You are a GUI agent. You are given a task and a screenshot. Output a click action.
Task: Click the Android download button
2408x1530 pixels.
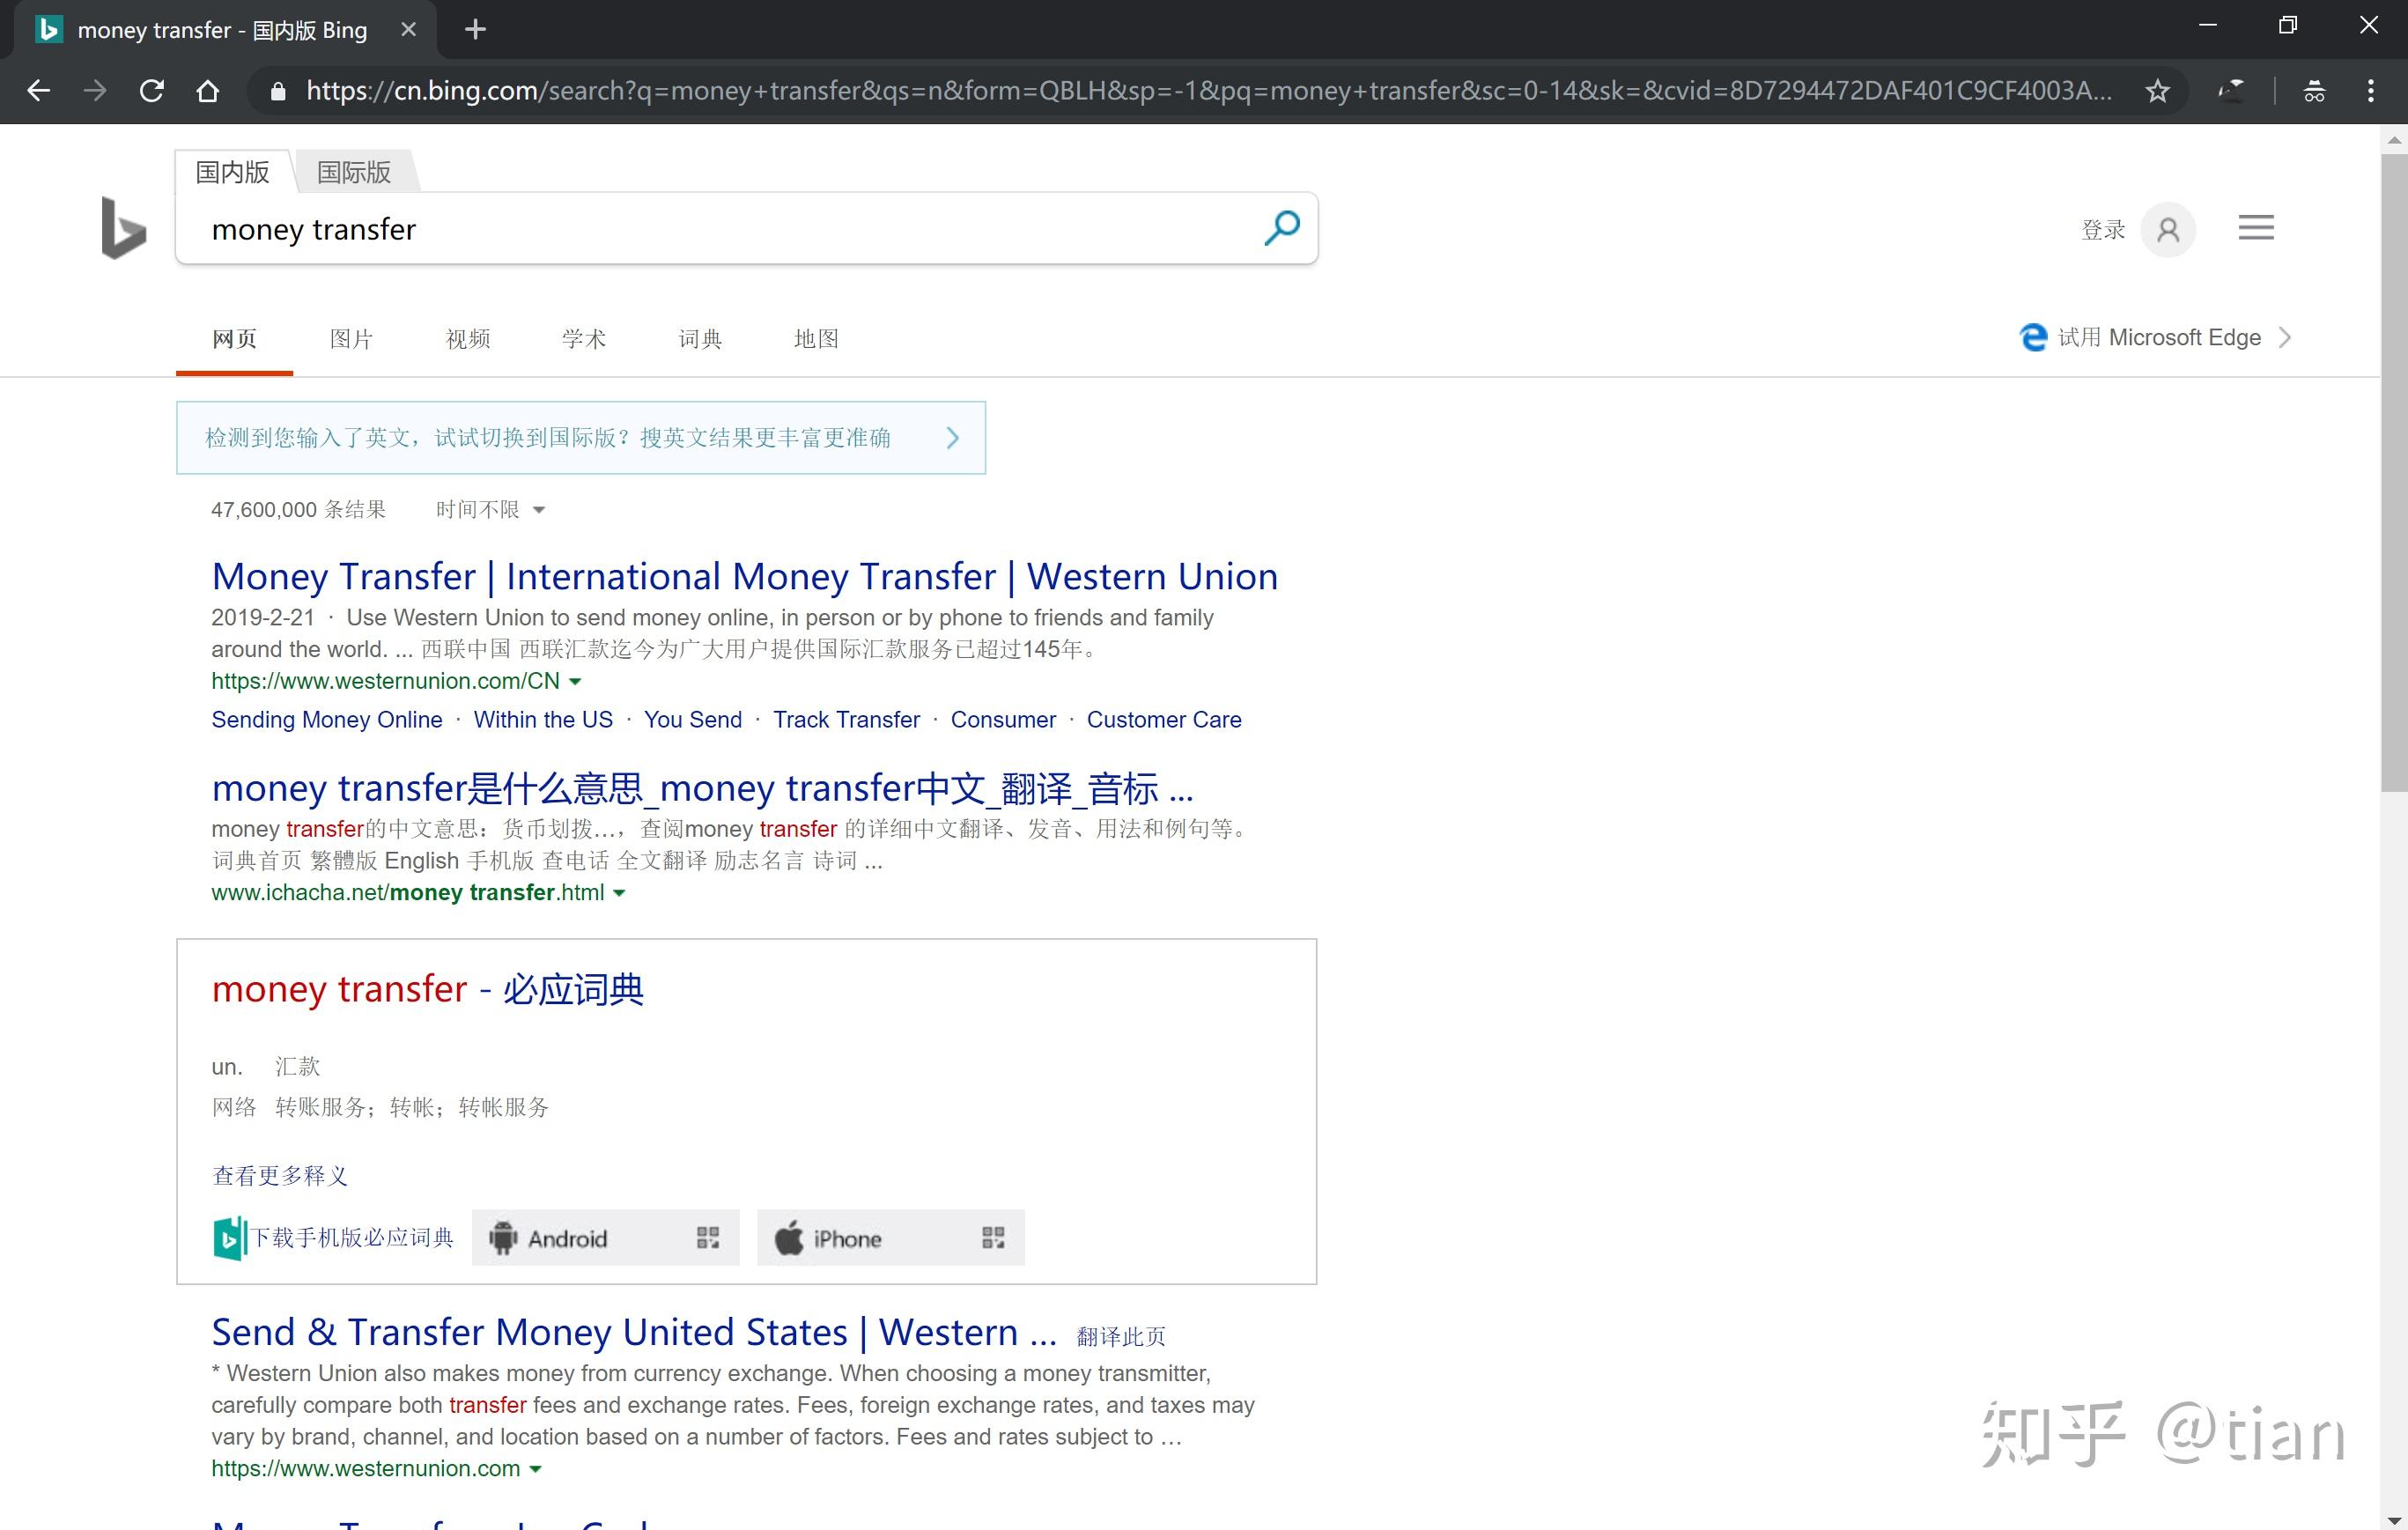click(605, 1238)
